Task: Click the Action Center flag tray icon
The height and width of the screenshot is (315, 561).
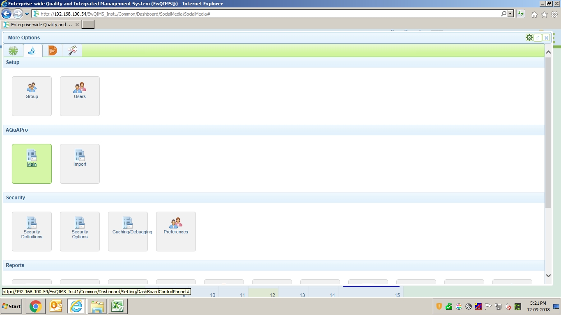Action: click(x=488, y=306)
